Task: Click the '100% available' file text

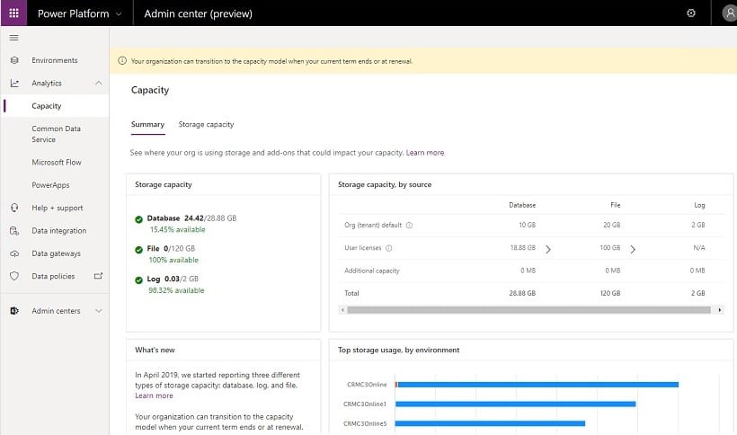Action: point(173,260)
